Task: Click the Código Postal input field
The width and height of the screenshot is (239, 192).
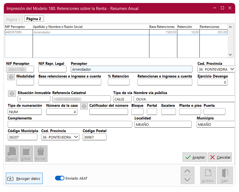Action: 94,137
